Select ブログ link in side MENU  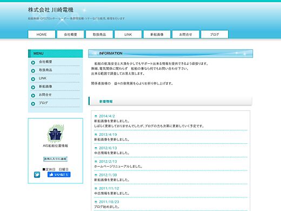click(x=43, y=103)
